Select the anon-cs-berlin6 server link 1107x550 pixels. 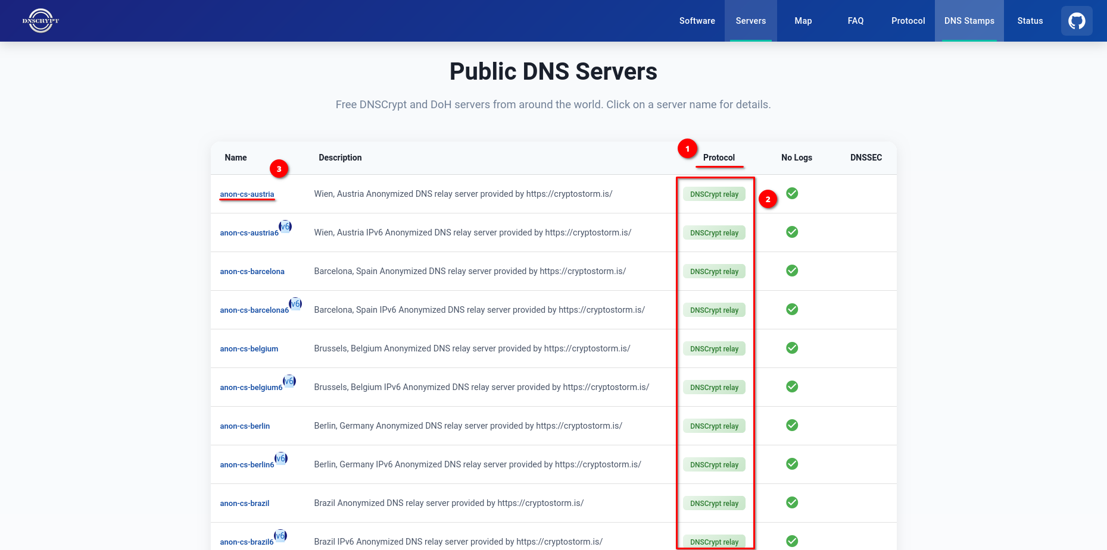click(247, 465)
